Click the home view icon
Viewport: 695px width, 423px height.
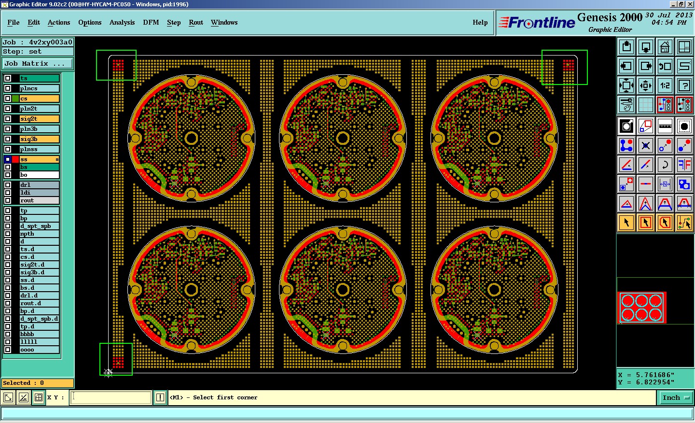click(665, 47)
